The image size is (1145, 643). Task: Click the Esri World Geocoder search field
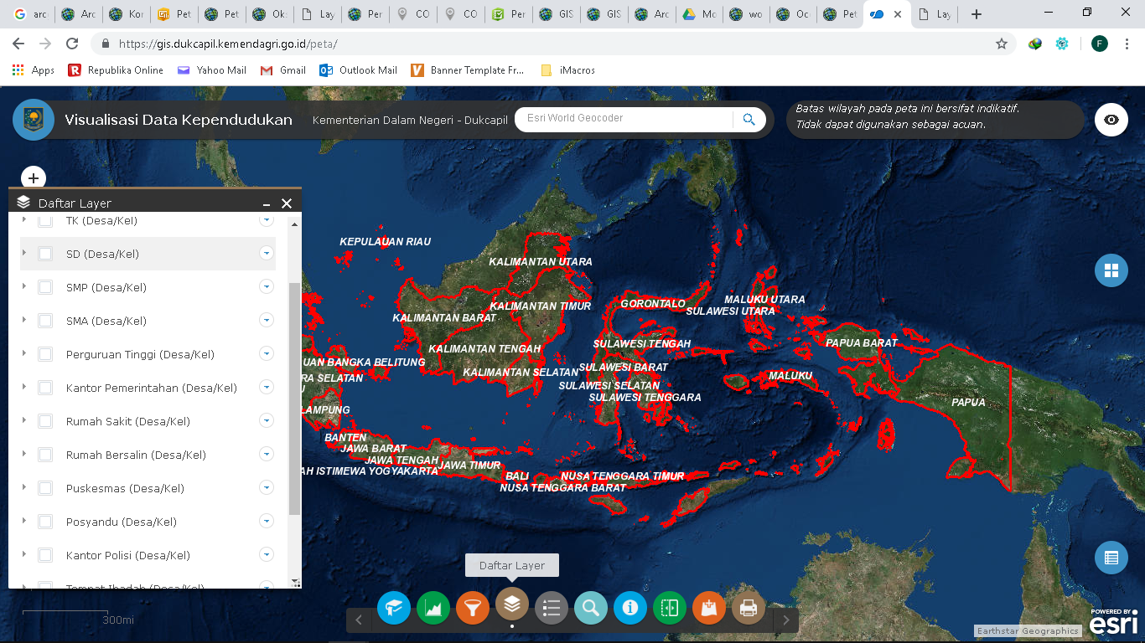[x=624, y=119]
